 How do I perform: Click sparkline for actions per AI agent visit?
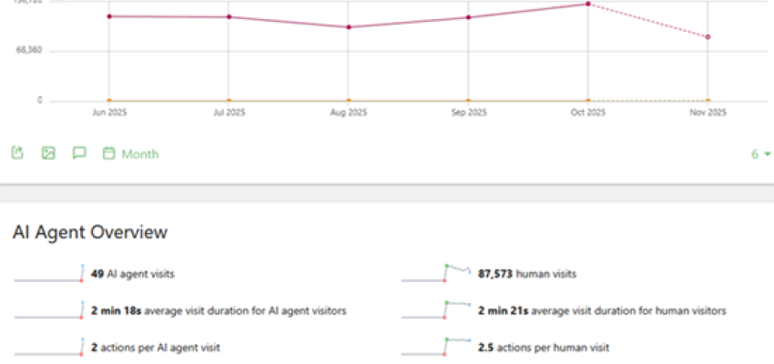49,347
